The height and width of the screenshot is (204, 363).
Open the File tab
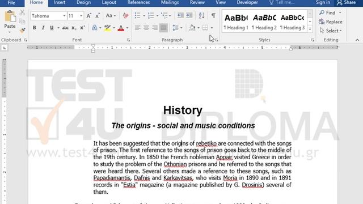11,2
